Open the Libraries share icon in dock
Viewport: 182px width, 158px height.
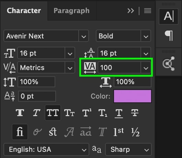(169, 64)
